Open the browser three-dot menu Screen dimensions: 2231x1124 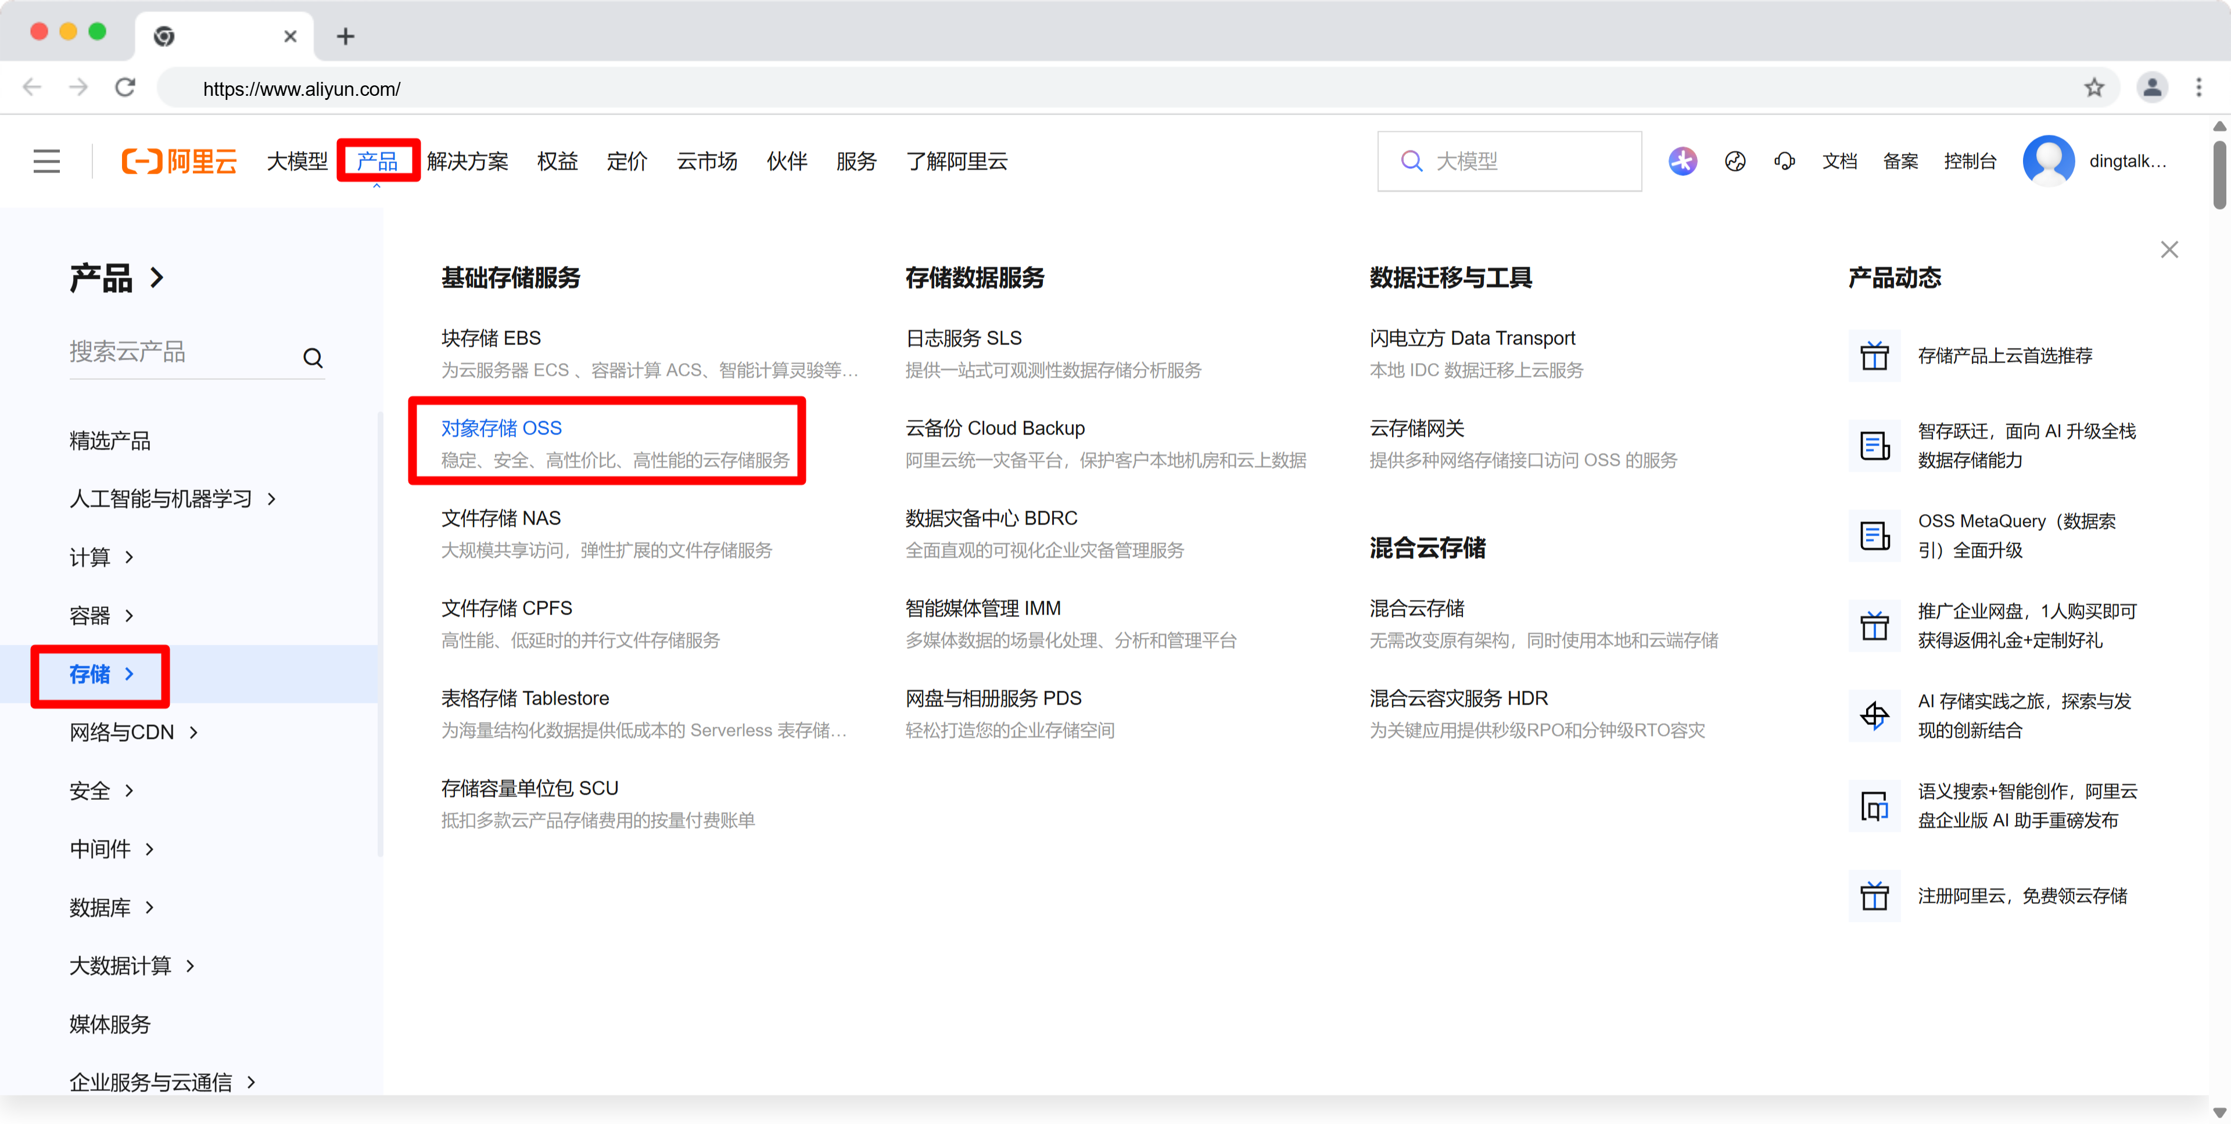(x=2199, y=88)
